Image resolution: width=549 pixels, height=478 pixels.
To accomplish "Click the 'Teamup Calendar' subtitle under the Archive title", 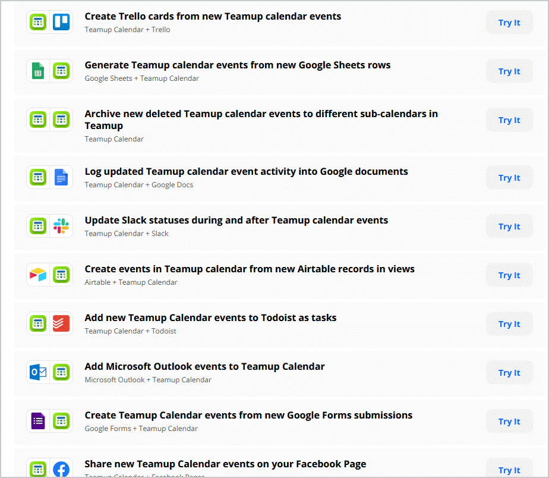I will pyautogui.click(x=114, y=139).
